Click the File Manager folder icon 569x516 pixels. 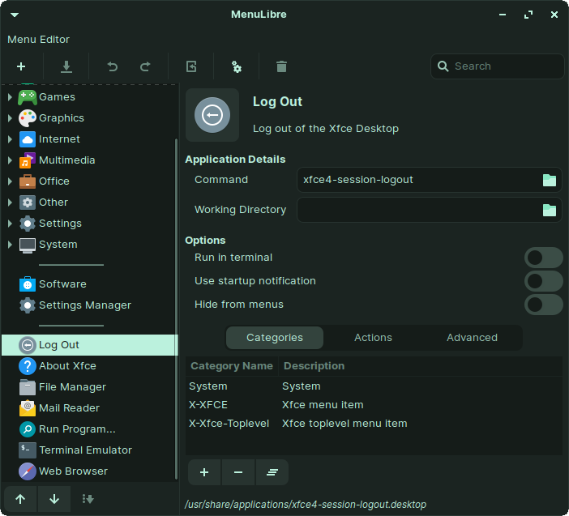[x=28, y=387]
